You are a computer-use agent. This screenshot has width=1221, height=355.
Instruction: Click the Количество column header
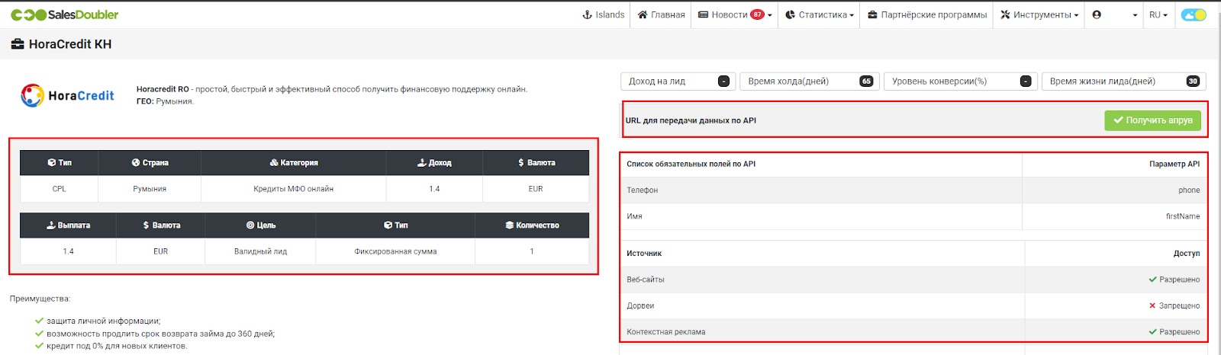532,225
